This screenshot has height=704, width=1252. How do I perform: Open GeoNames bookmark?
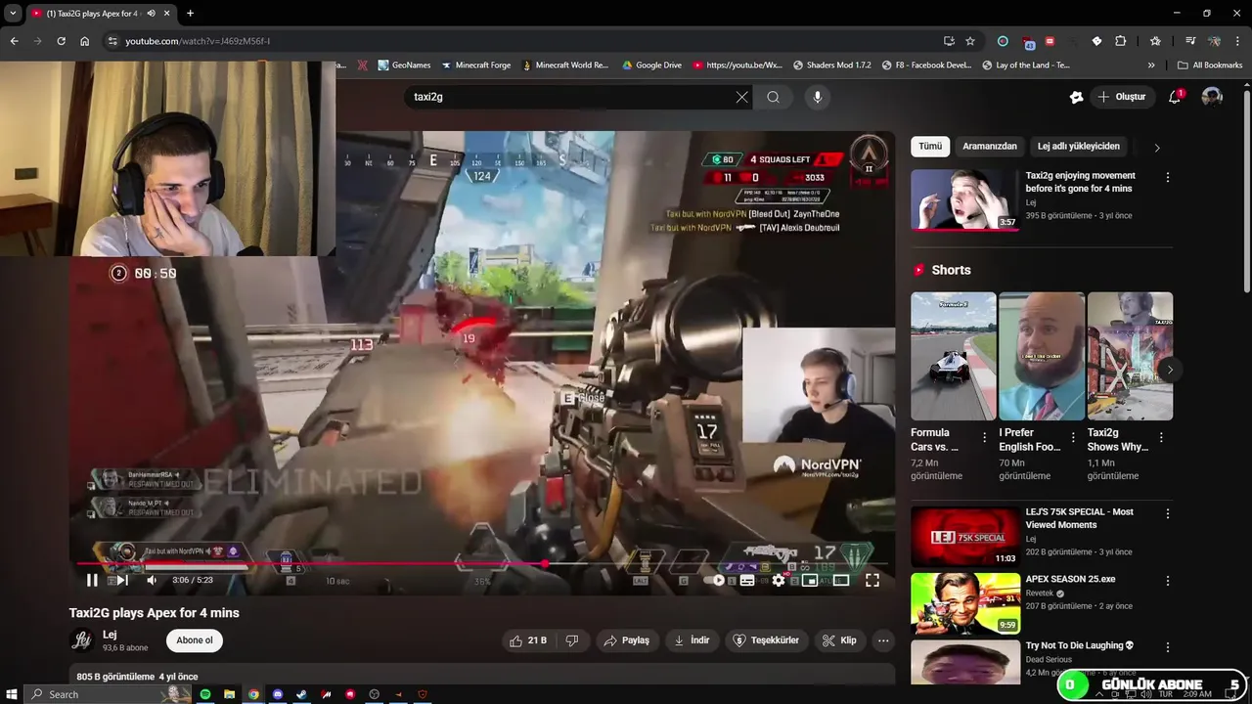point(404,66)
